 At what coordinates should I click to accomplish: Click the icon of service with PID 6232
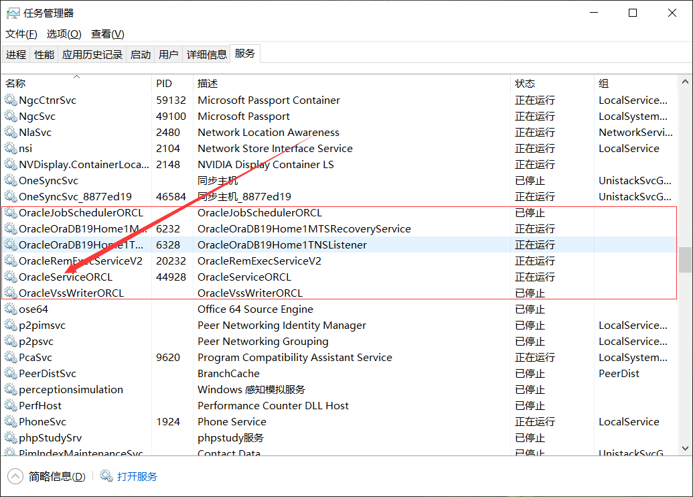tap(11, 228)
